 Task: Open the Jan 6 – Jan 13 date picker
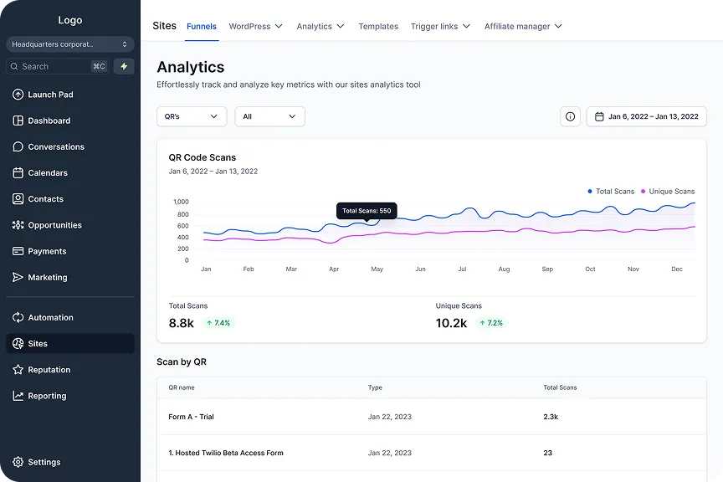[x=647, y=116]
